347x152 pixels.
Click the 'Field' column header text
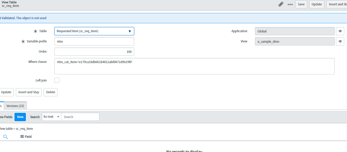(28, 137)
